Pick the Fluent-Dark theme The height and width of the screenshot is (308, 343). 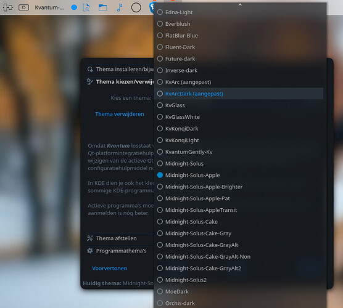coord(239,47)
